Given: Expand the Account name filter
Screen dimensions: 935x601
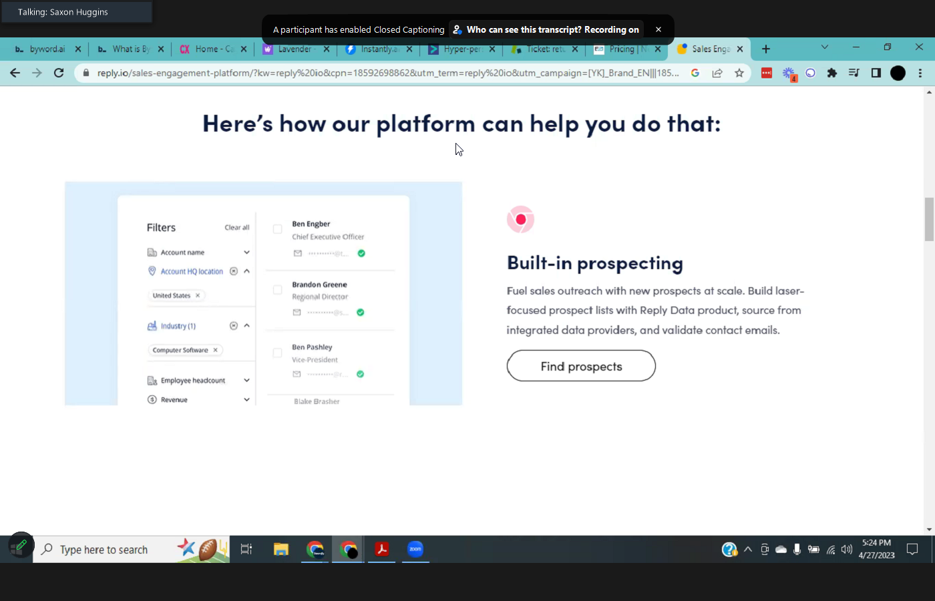Looking at the screenshot, I should [x=246, y=252].
